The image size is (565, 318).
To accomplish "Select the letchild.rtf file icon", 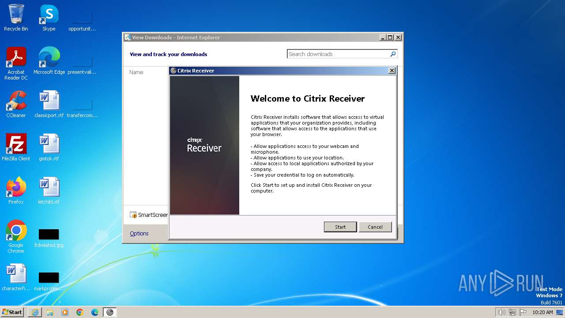I will (49, 191).
